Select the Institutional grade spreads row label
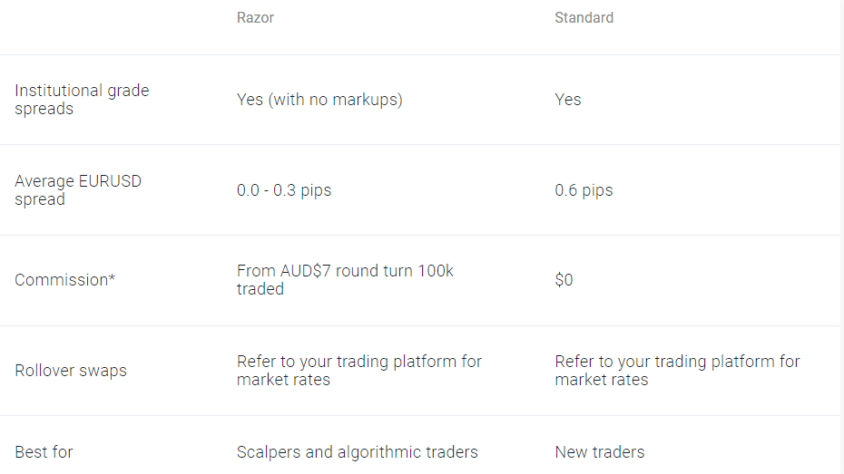The image size is (844, 474). tap(82, 100)
